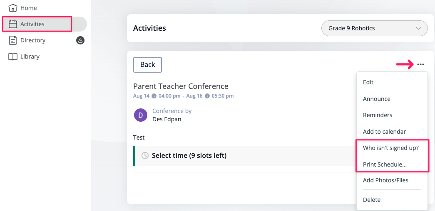Click the Activities calendar icon
The width and height of the screenshot is (435, 211).
(13, 24)
